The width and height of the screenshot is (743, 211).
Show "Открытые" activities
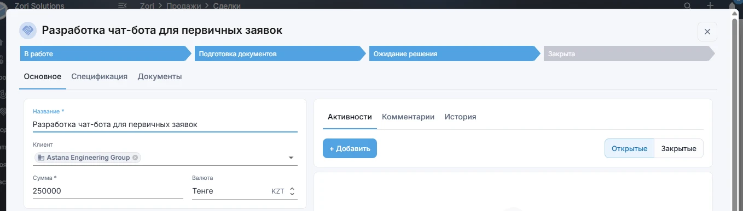coord(629,148)
